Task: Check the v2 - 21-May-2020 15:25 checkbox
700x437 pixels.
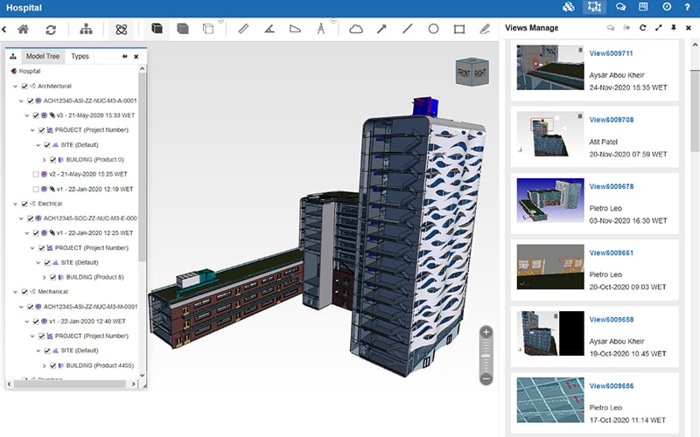Action: pos(36,174)
